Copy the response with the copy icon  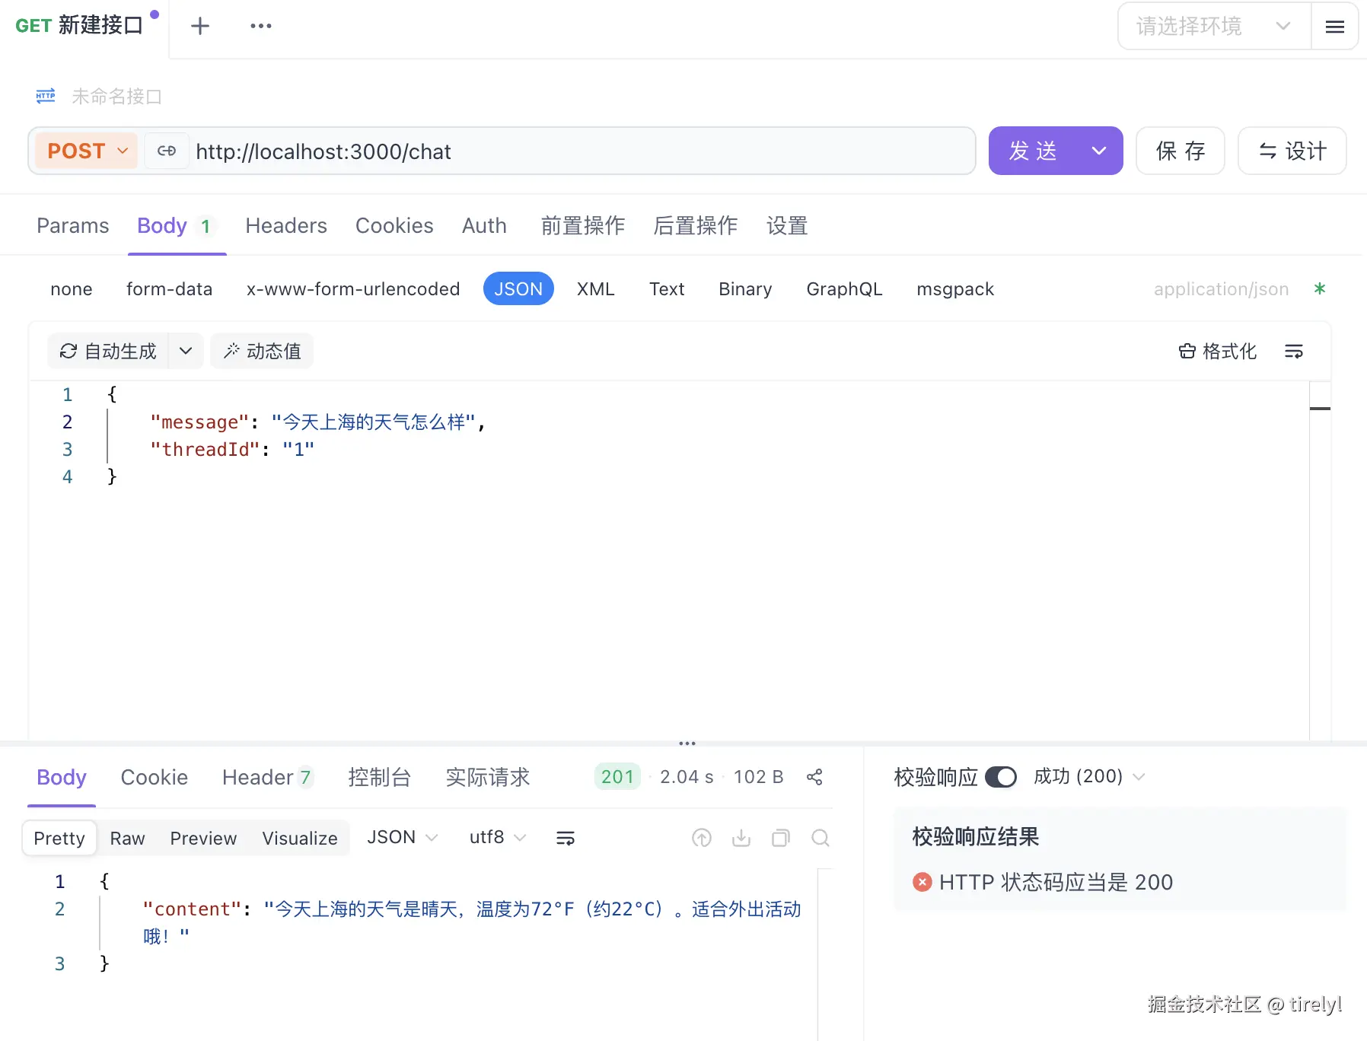(781, 838)
